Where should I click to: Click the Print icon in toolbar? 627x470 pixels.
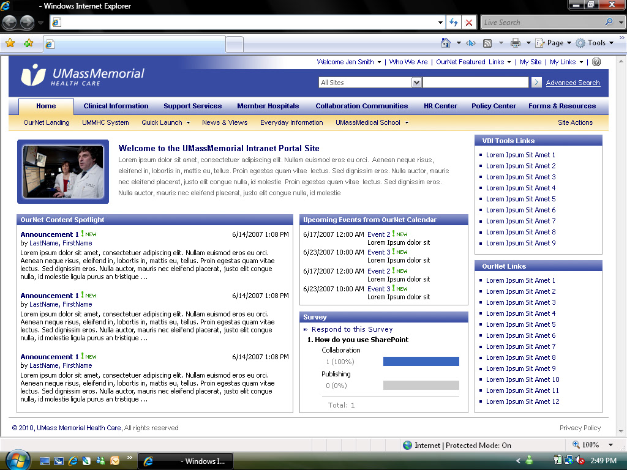tap(516, 43)
